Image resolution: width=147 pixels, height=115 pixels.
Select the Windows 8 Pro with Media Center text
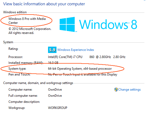pos(27,21)
